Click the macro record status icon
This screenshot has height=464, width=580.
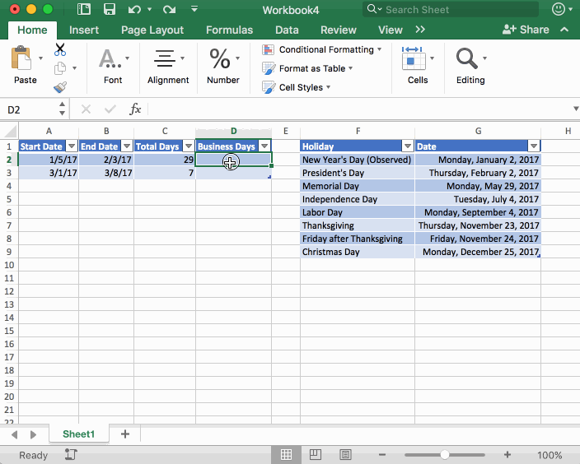[70, 455]
